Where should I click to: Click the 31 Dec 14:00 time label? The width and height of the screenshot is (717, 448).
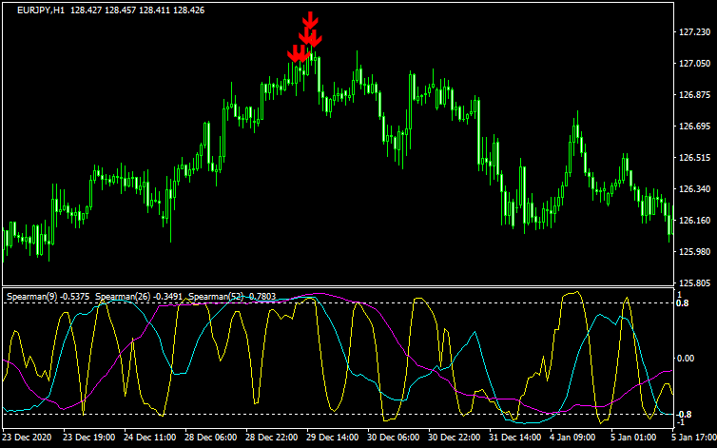click(x=516, y=438)
